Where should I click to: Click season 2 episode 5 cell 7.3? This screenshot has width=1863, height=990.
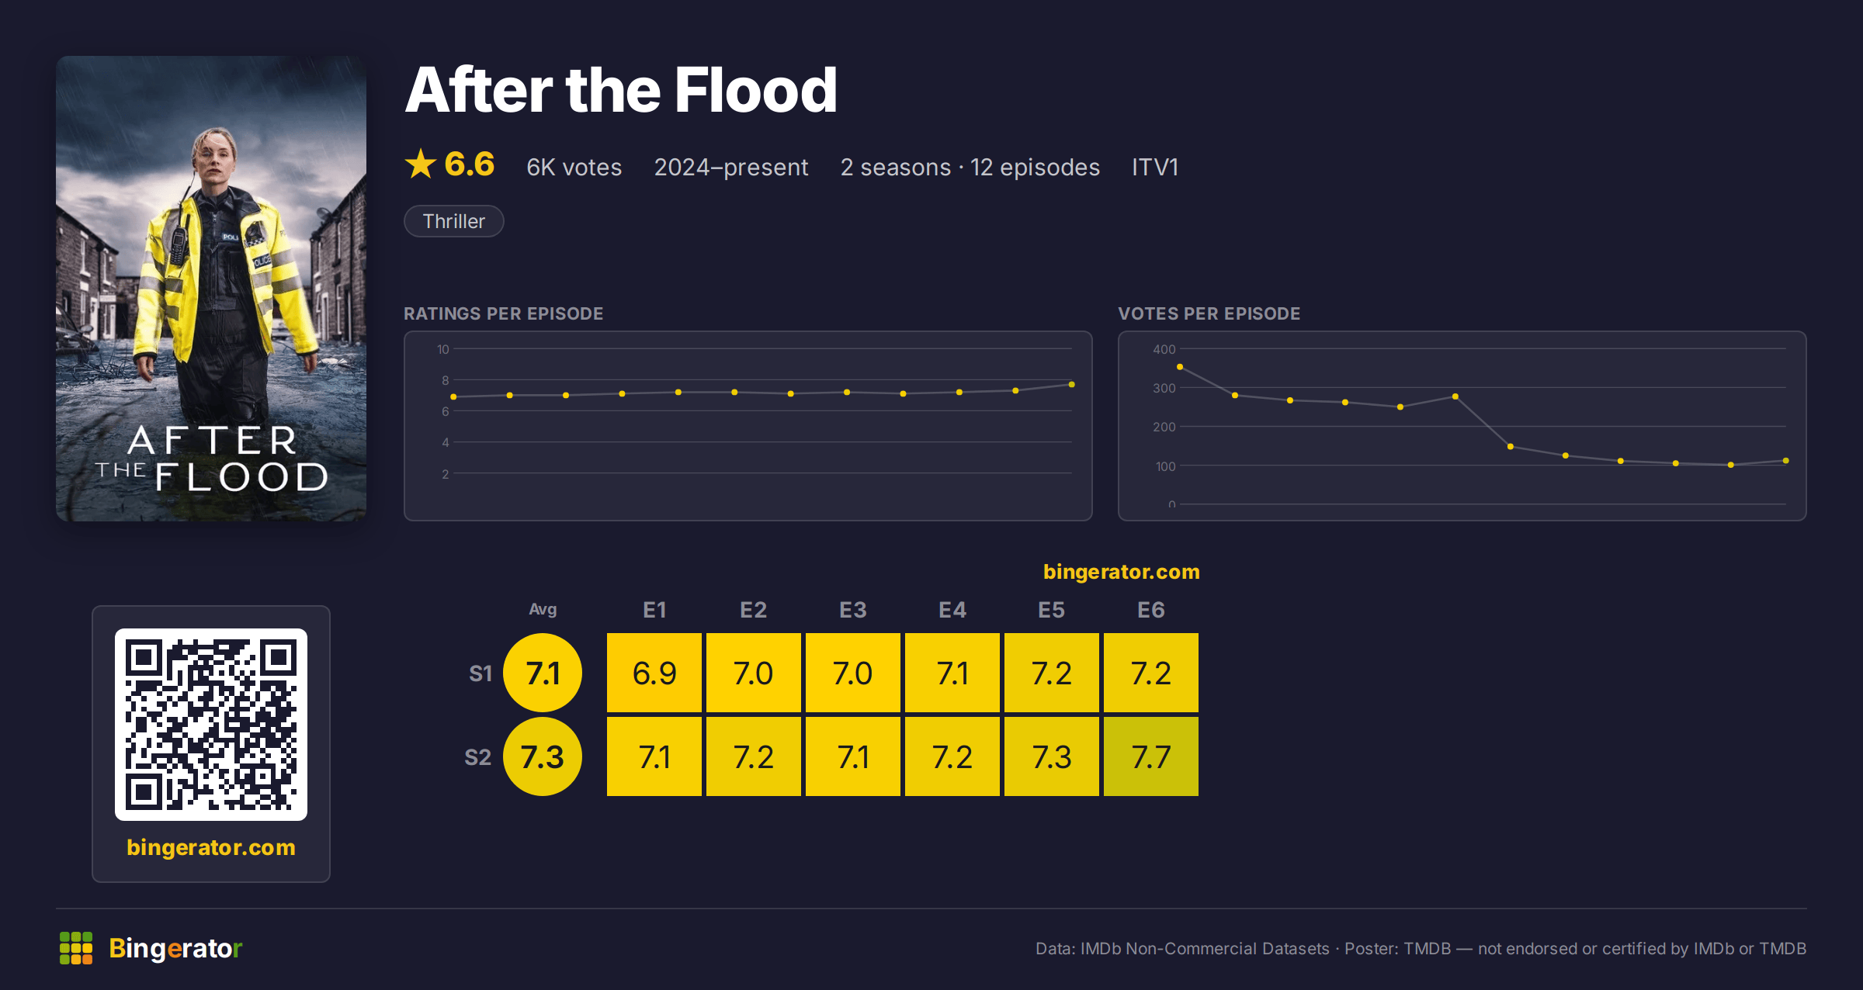(1052, 756)
